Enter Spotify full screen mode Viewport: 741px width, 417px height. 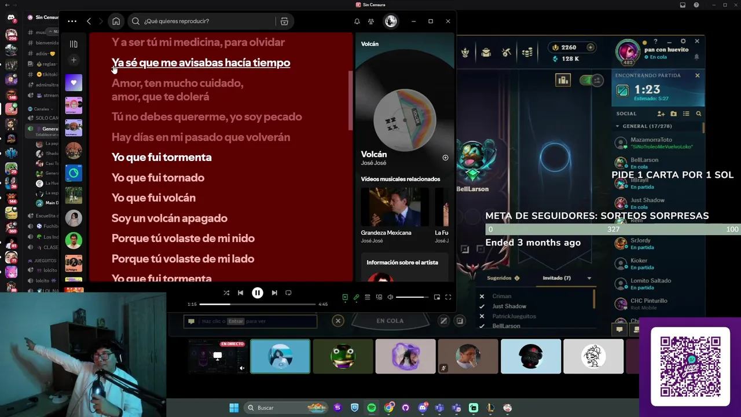click(448, 297)
